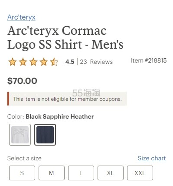
Task: Click the third rating star icon
Action: [33, 62]
